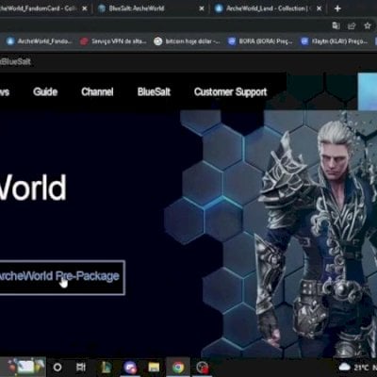Click the weather cloud 21°C taskbar widget
This screenshot has width=377, height=377.
(354, 367)
